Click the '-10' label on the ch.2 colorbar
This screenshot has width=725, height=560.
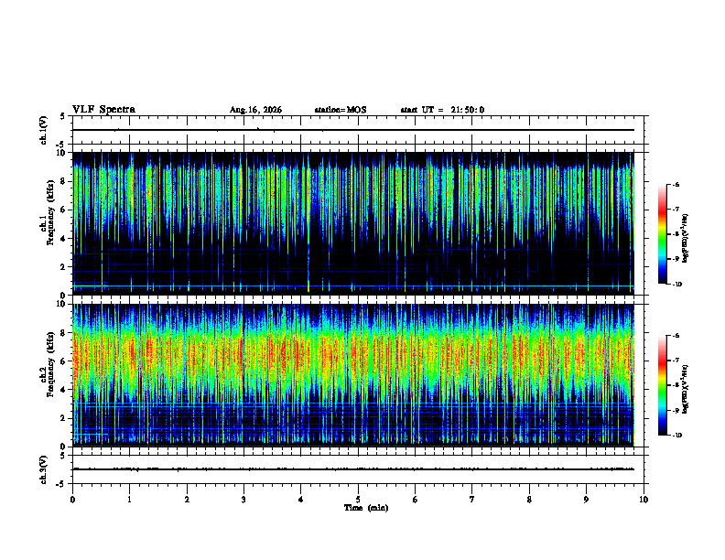click(x=676, y=436)
